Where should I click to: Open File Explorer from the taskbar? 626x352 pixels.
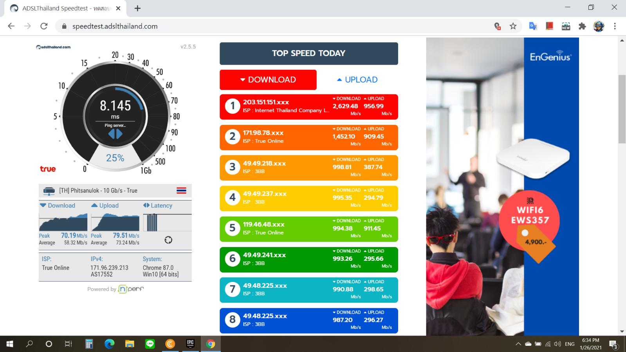click(130, 344)
